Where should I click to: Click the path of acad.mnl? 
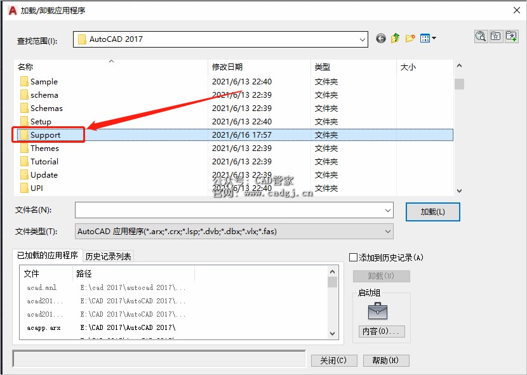pyautogui.click(x=133, y=287)
